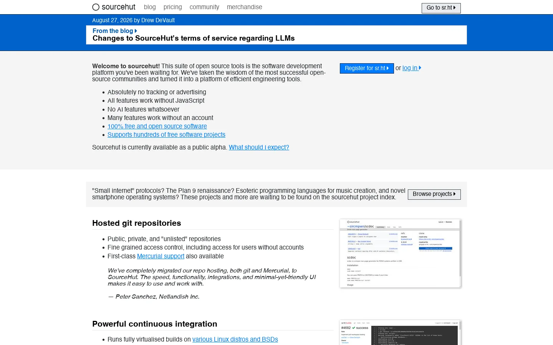Click the All features work without JavaScript bullet
The width and height of the screenshot is (553, 345).
pyautogui.click(x=156, y=100)
